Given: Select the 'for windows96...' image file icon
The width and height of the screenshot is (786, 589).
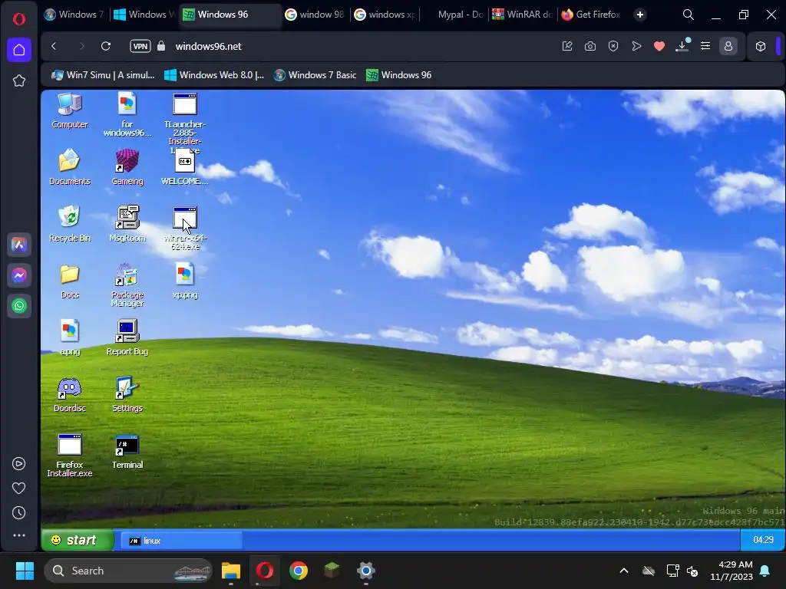Looking at the screenshot, I should click(127, 114).
